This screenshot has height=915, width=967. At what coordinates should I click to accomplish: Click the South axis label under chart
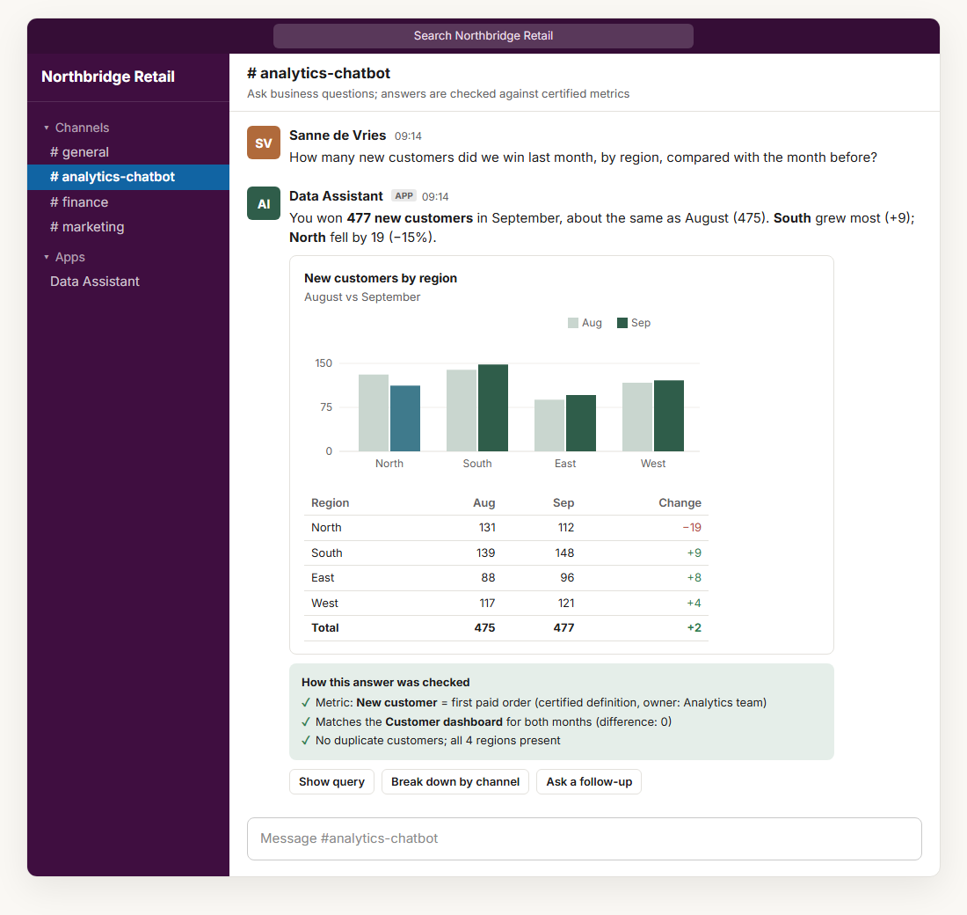[477, 464]
